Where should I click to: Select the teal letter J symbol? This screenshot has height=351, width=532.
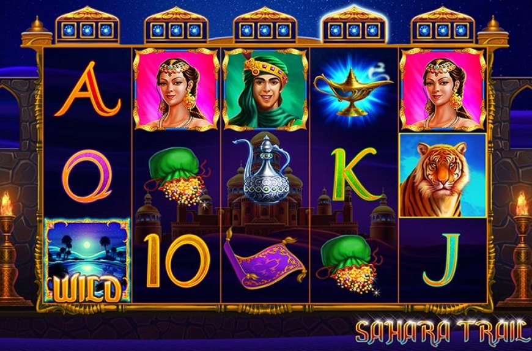pos(441,260)
